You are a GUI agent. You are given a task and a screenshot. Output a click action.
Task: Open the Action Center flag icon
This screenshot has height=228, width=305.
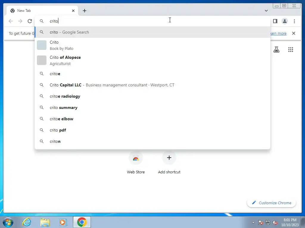(261, 222)
